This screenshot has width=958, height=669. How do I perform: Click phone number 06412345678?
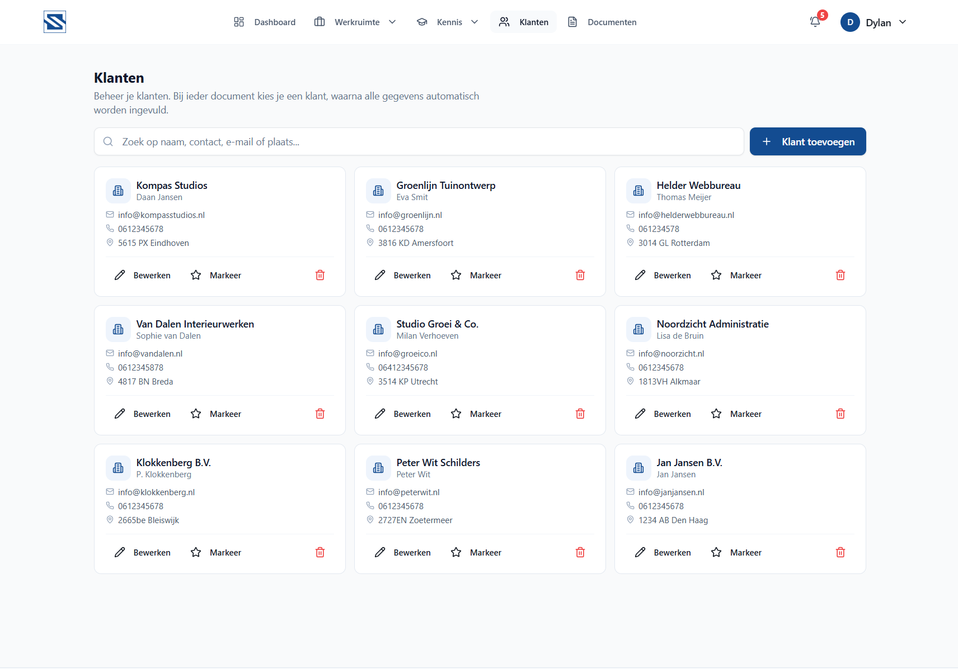pyautogui.click(x=403, y=368)
